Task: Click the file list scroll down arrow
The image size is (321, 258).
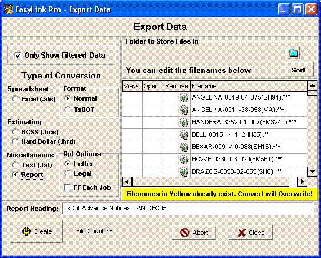Action: (312, 171)
